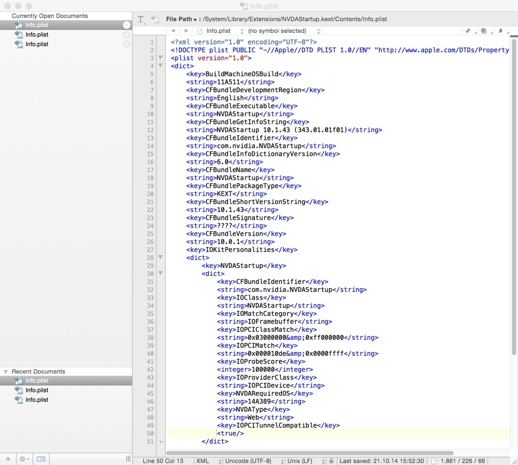Image resolution: width=518 pixels, height=465 pixels.
Task: Fold the dict block at line 28
Action: 161,257
